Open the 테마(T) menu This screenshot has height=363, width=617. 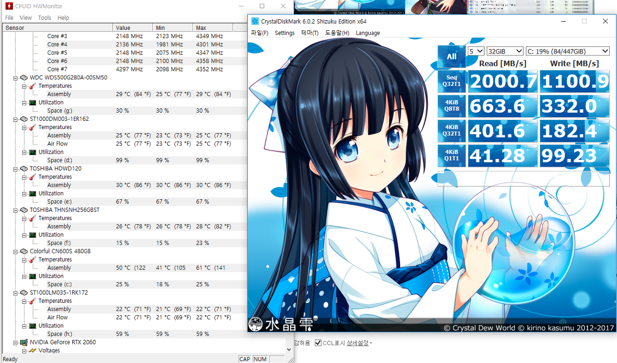tap(309, 33)
